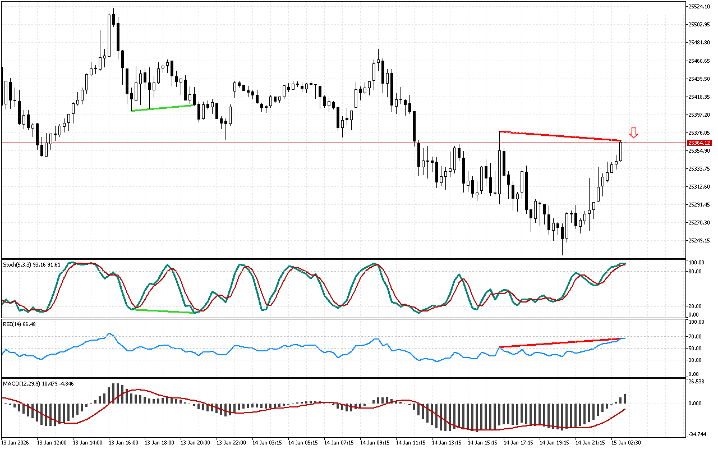Image resolution: width=718 pixels, height=449 pixels.
Task: Select the red bearish divergence trendline on price
Action: [561, 136]
